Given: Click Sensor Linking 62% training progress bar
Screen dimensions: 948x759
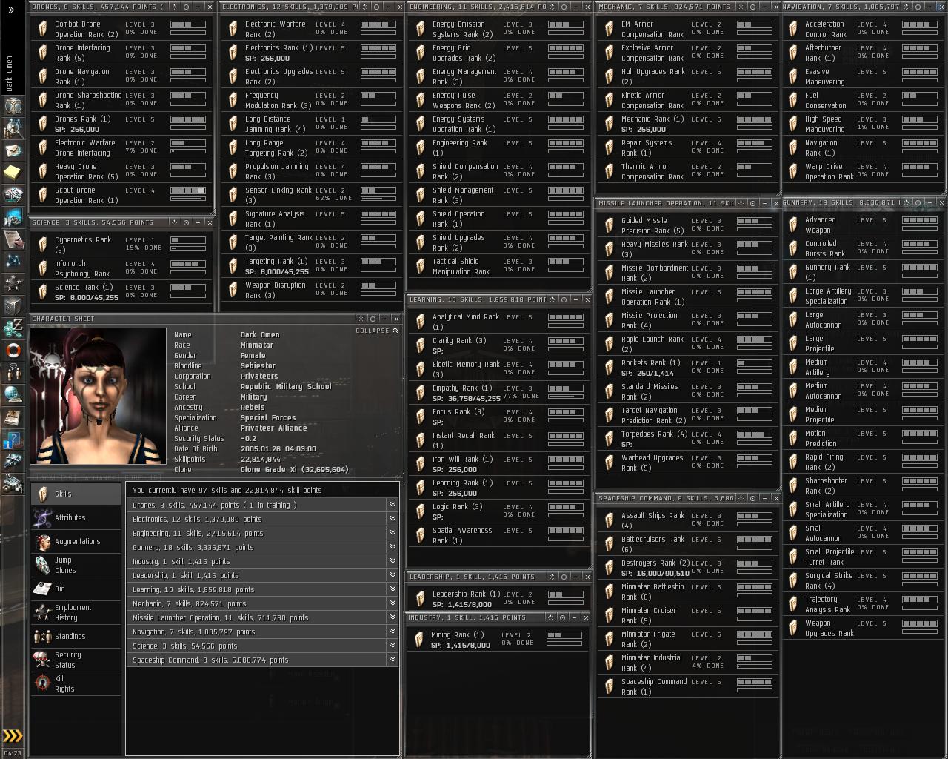Looking at the screenshot, I should tap(378, 198).
